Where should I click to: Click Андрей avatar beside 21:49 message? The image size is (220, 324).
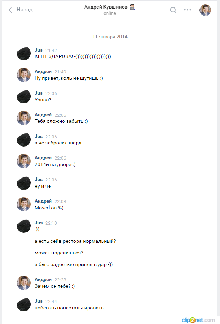click(x=24, y=75)
